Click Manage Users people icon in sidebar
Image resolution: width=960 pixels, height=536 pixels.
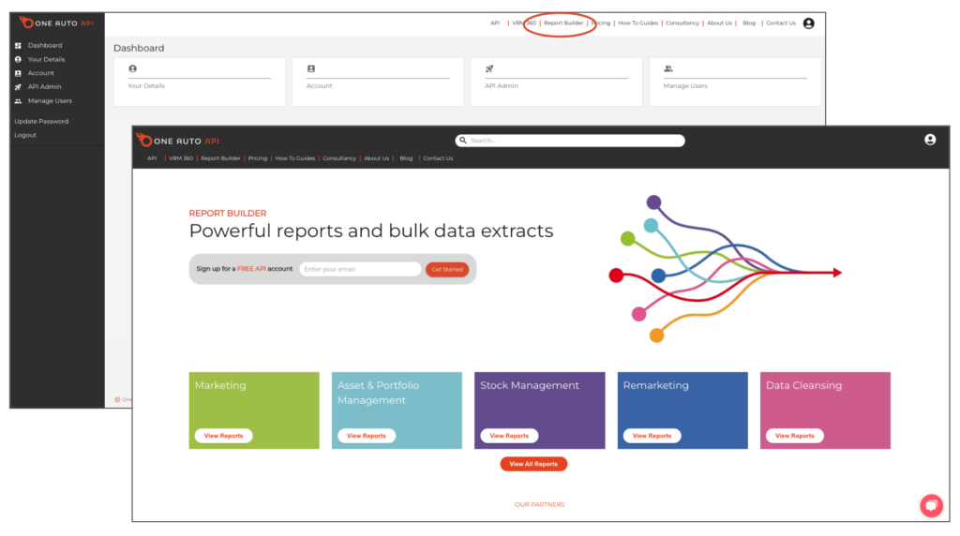[18, 101]
